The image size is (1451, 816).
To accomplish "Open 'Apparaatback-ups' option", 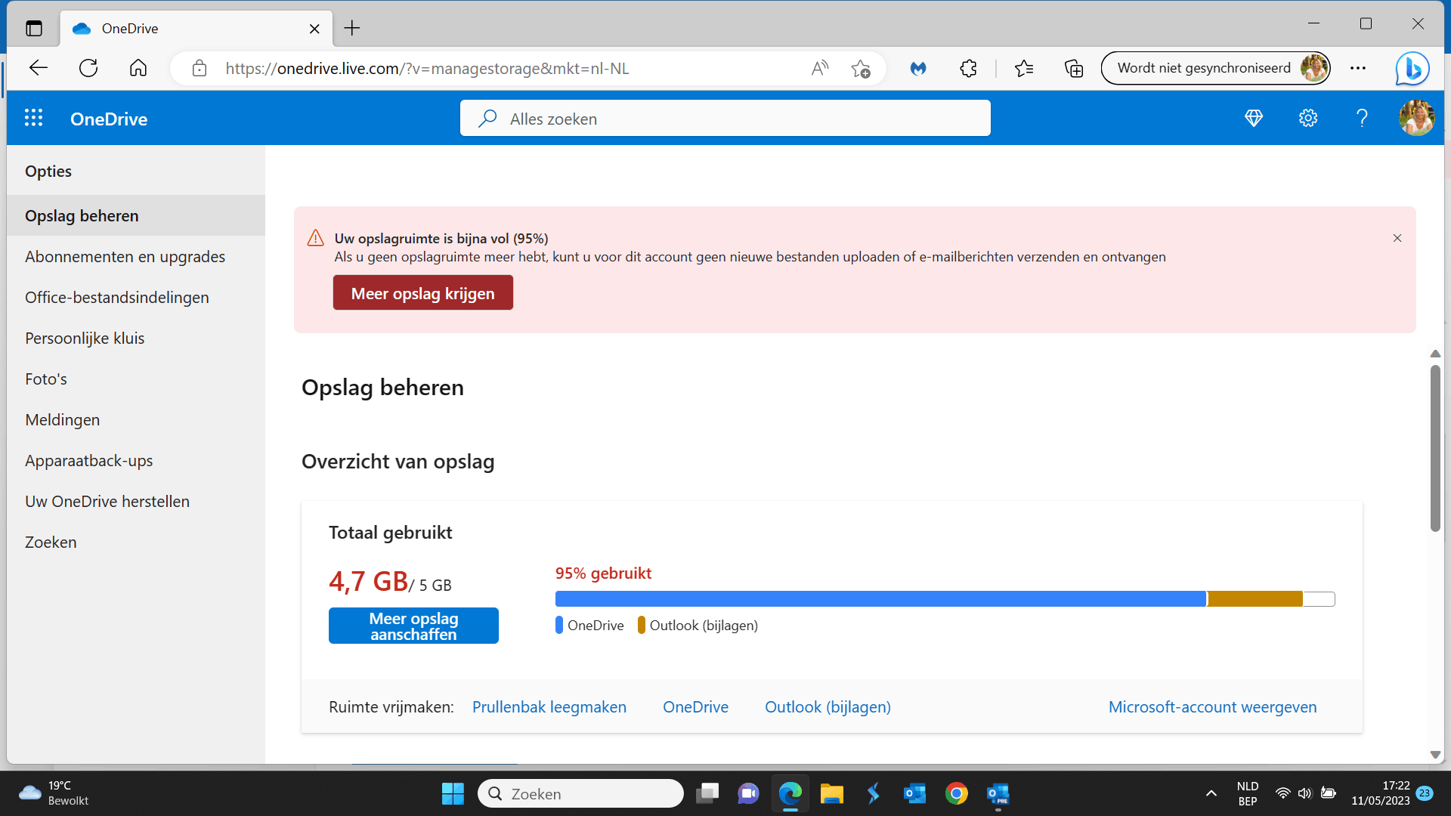I will tap(136, 460).
